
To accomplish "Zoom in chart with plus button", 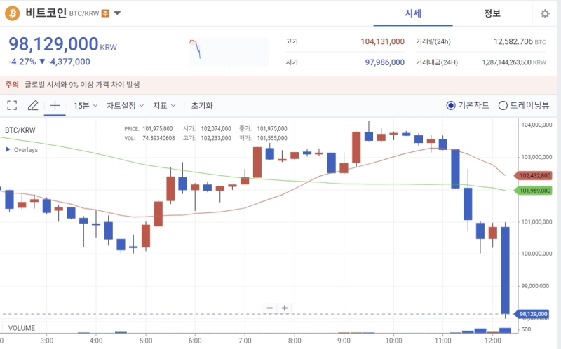I will point(285,308).
